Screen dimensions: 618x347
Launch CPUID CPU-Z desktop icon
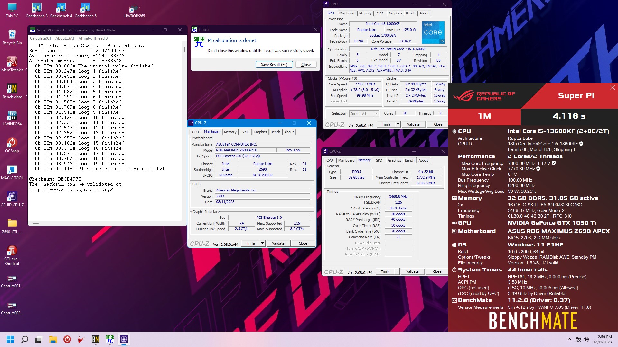12,199
